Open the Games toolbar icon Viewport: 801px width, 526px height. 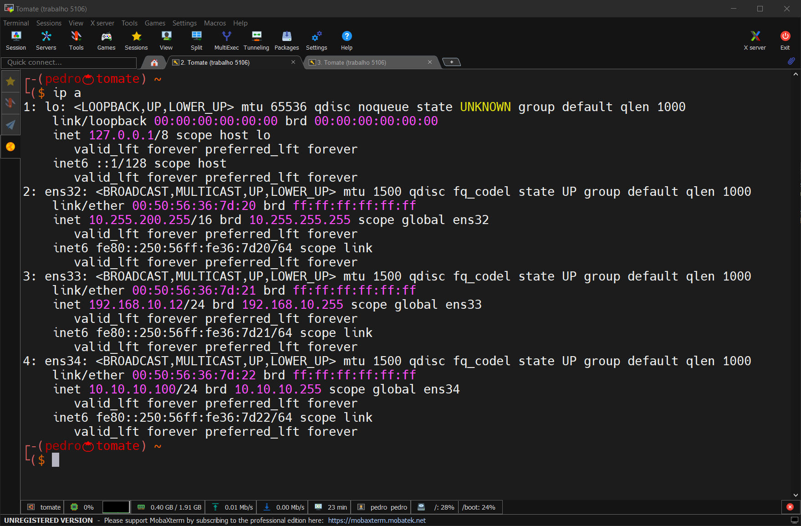(x=106, y=40)
